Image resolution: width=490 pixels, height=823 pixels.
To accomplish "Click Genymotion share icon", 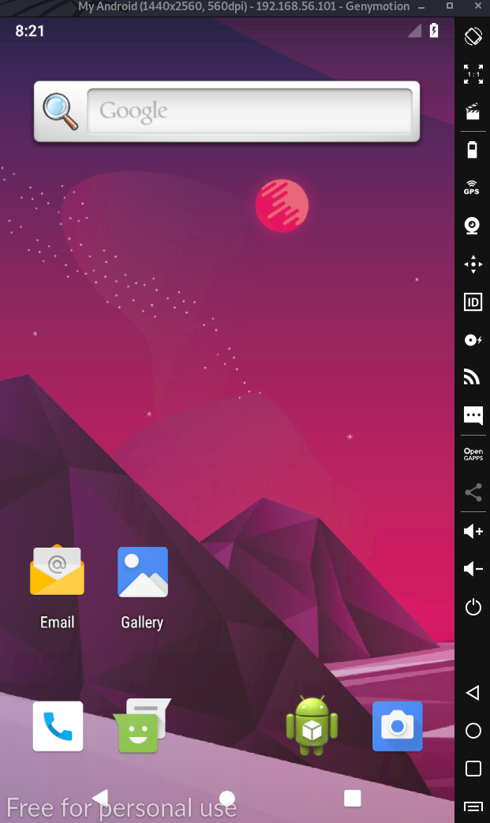I will click(x=473, y=492).
